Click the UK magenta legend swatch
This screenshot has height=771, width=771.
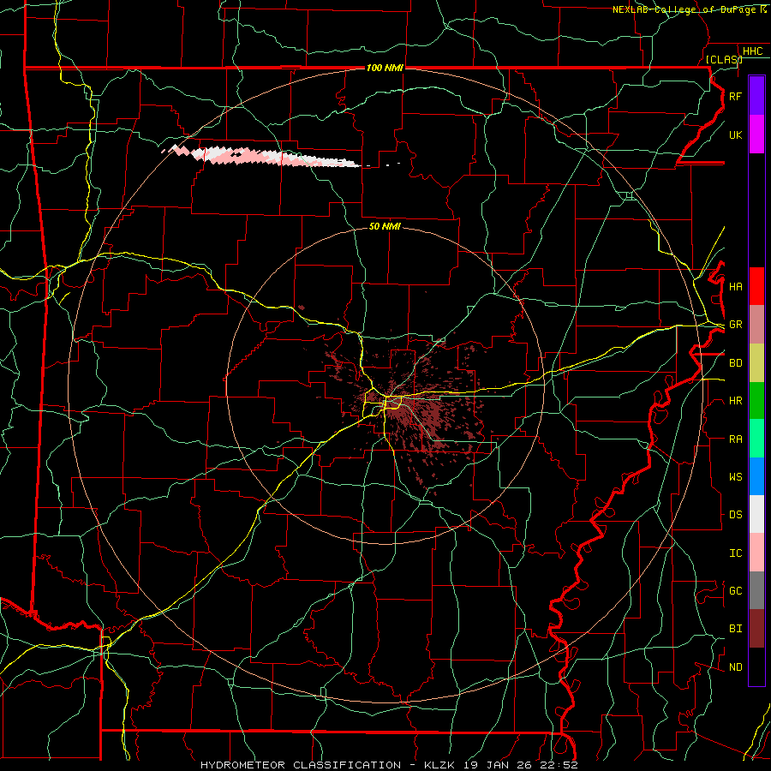[756, 134]
